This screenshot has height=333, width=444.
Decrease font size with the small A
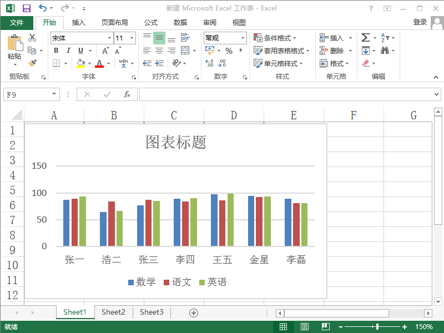pyautogui.click(x=118, y=51)
